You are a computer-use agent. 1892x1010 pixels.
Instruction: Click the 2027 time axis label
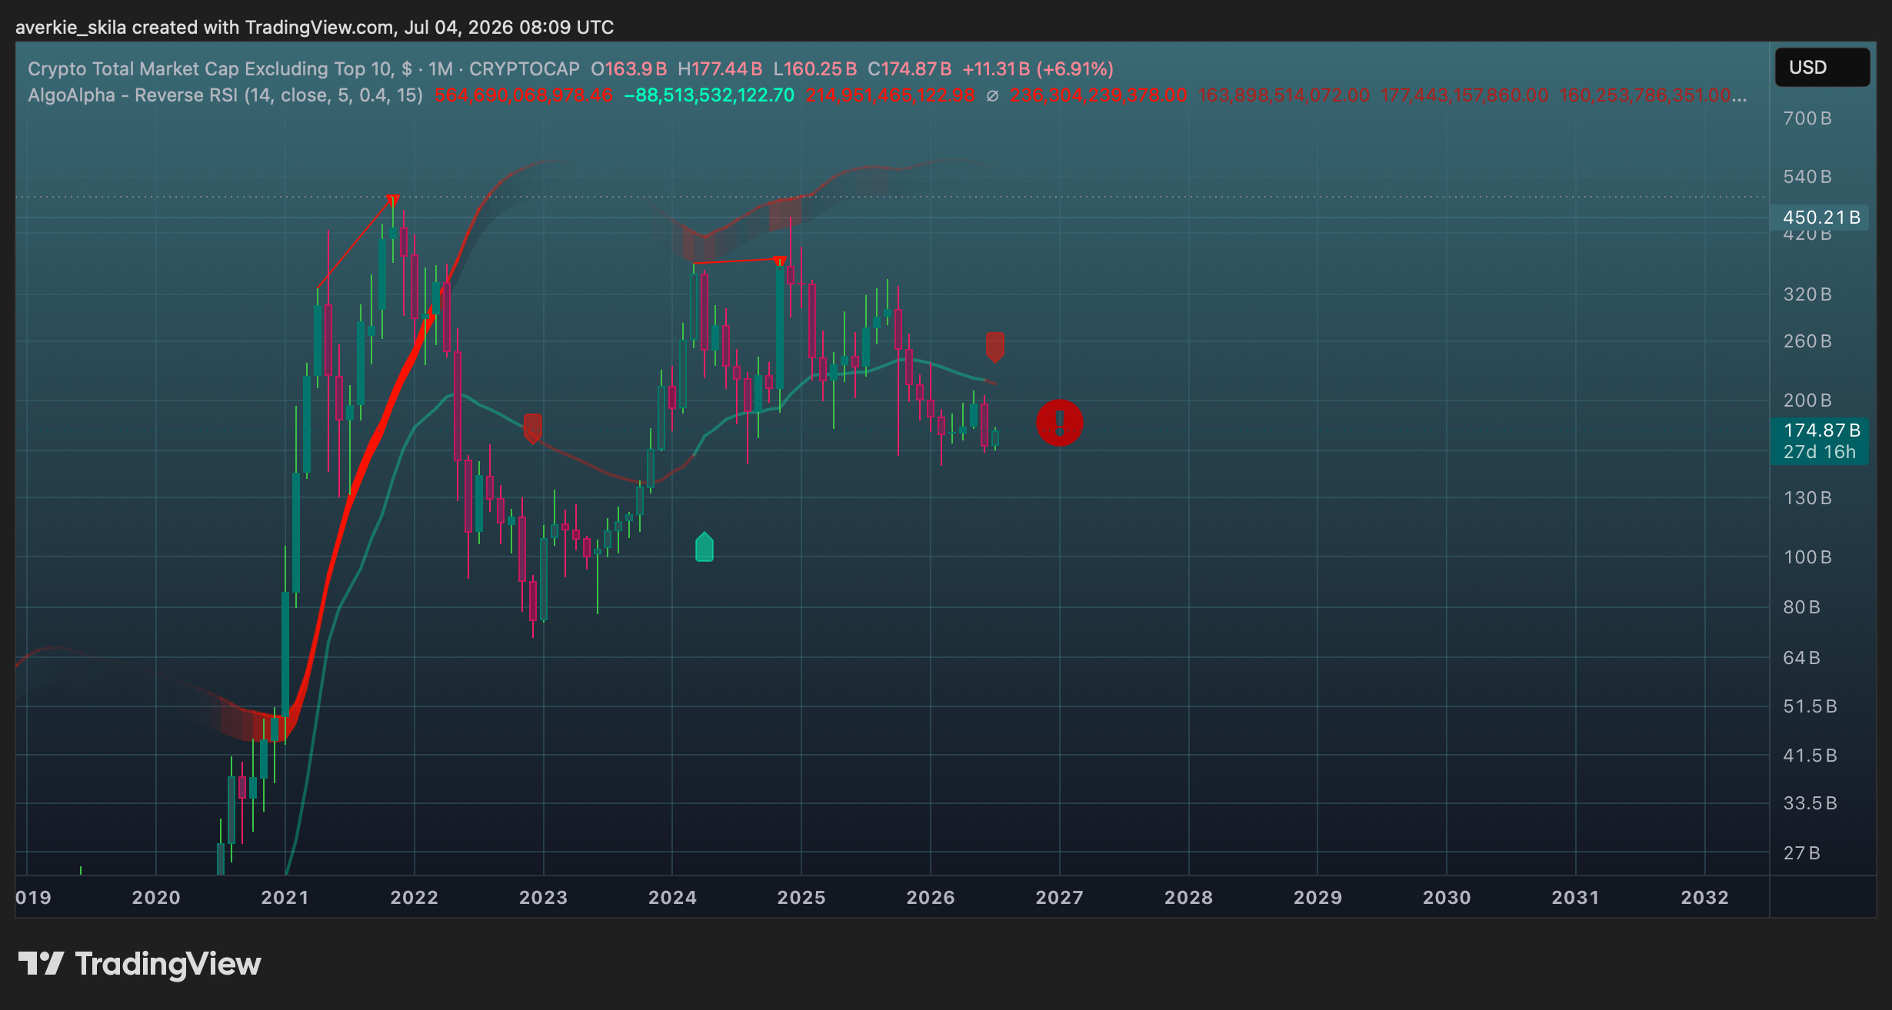coord(1059,897)
